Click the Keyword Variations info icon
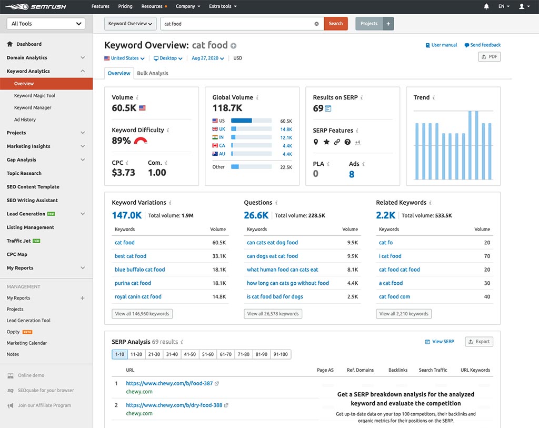The image size is (539, 428). click(170, 203)
